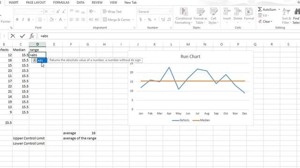Screen dimensions: 300x168
Task: Apply comma style format
Action: click(x=155, y=20)
